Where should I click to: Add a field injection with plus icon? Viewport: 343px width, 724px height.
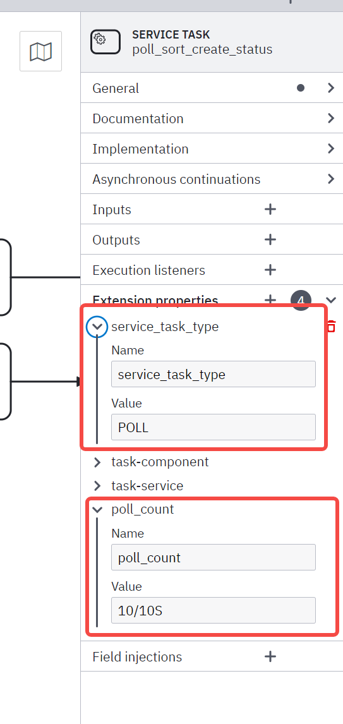270,656
